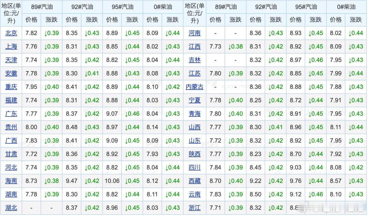Open the 山东 region link

coord(195,141)
